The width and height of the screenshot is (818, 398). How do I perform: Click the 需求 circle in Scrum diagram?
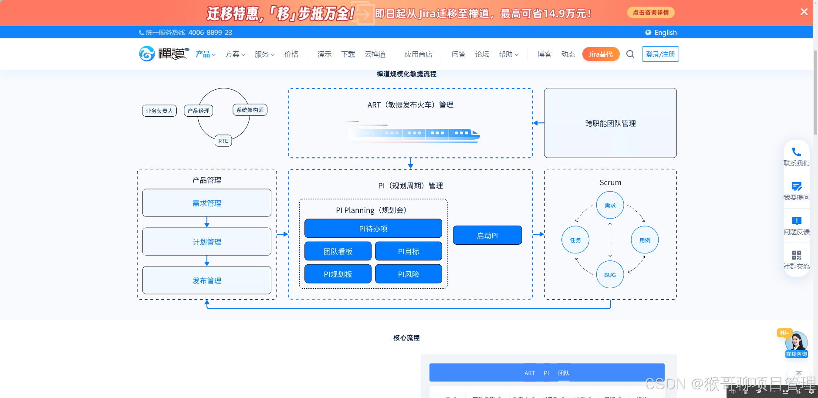coord(610,205)
